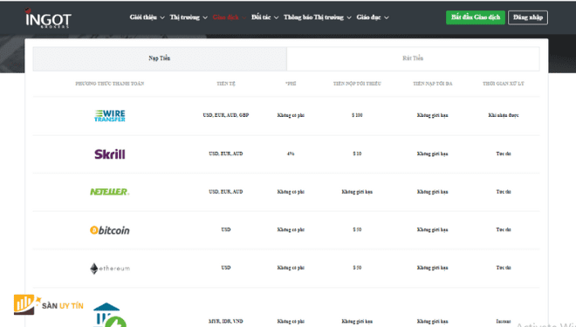Open the Giao dịch dropdown menu
The height and width of the screenshot is (327, 576).
[x=230, y=17]
